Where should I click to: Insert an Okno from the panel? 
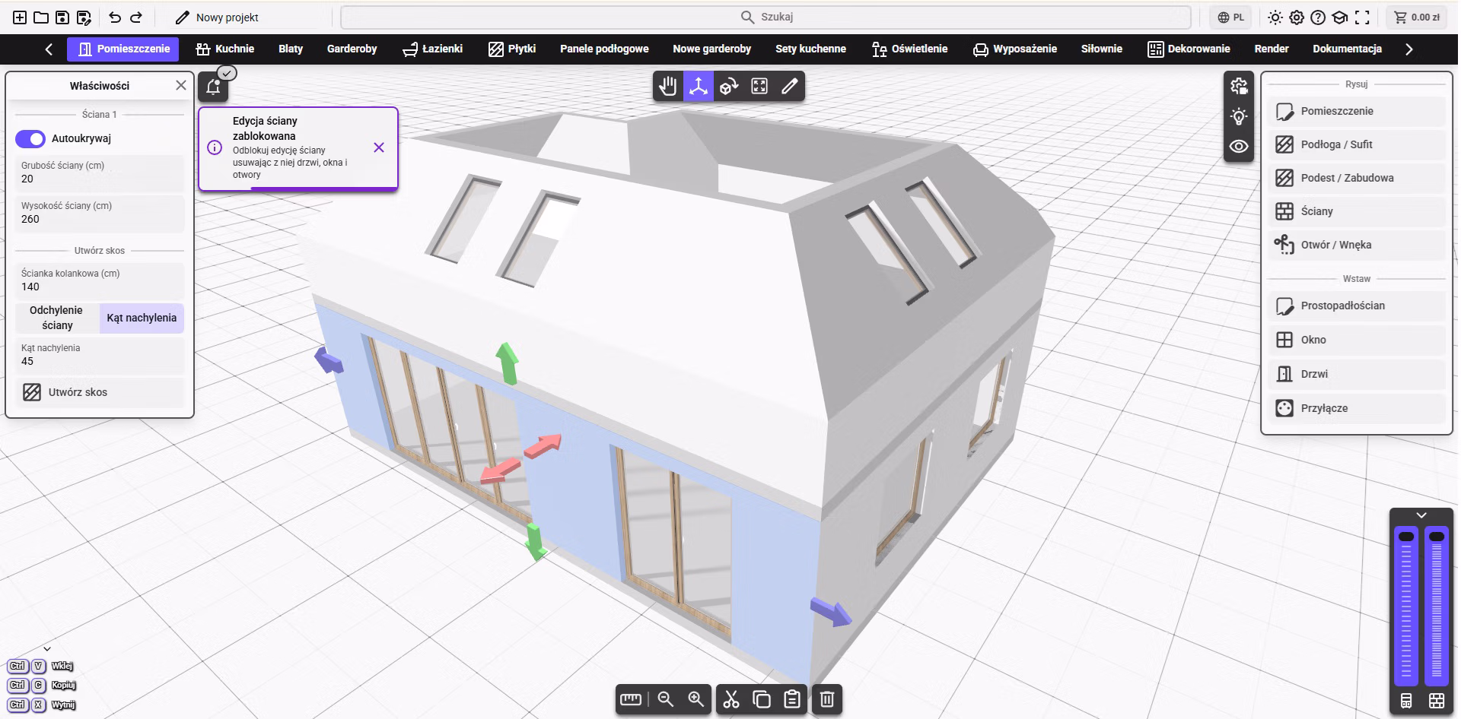(1358, 340)
